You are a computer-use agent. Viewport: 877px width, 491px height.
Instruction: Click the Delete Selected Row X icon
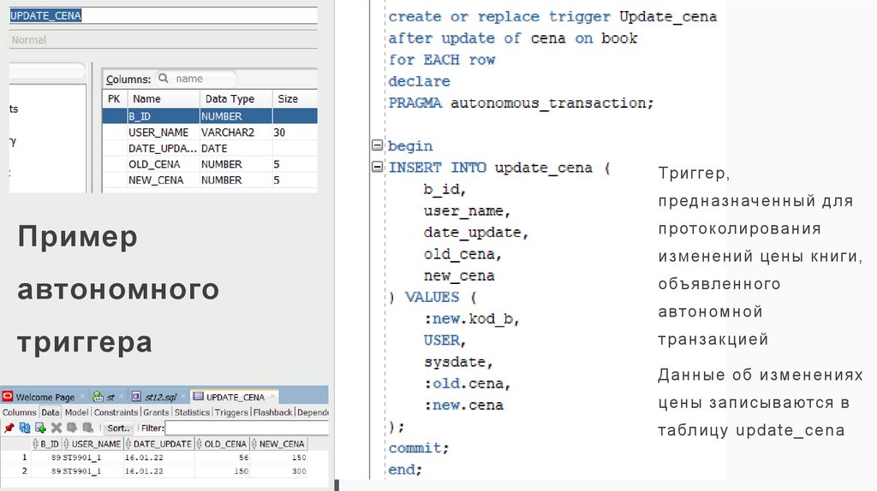[57, 428]
